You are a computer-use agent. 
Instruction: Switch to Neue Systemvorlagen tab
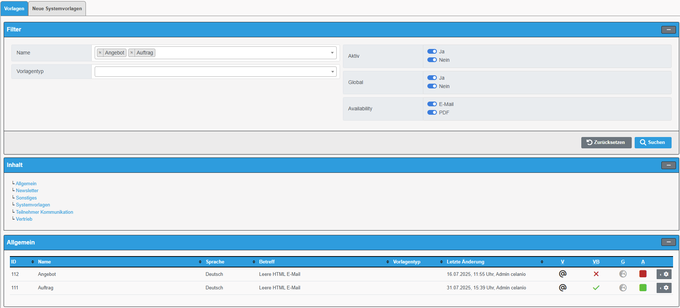57,8
